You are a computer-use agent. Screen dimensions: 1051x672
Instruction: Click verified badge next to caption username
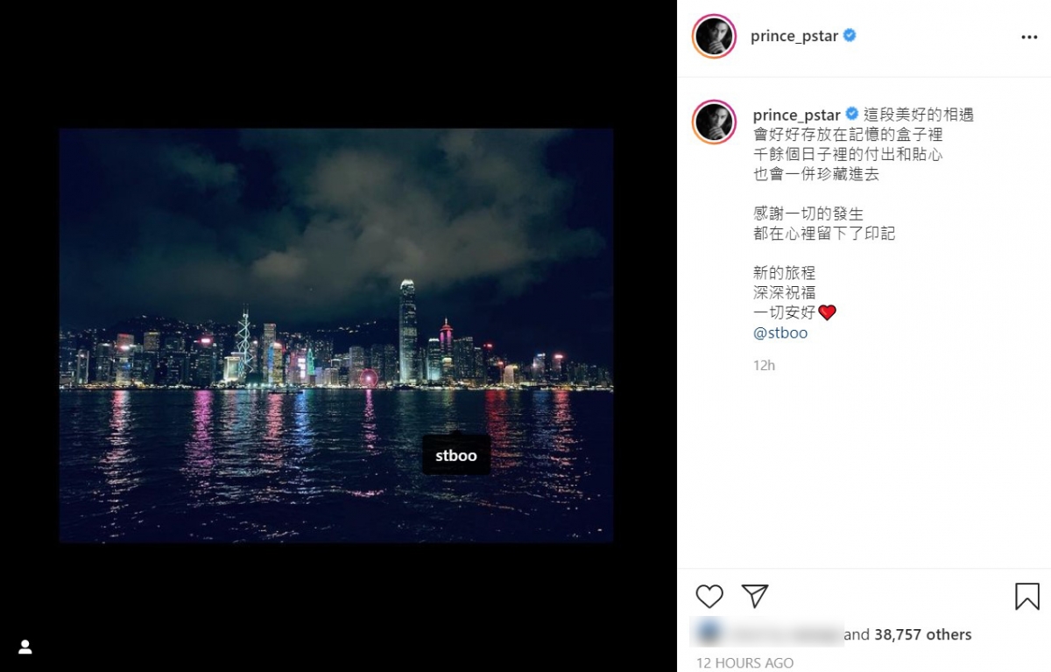(851, 115)
